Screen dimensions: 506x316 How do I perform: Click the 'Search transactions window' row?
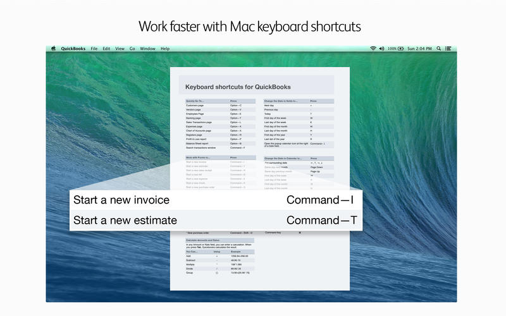coord(220,148)
